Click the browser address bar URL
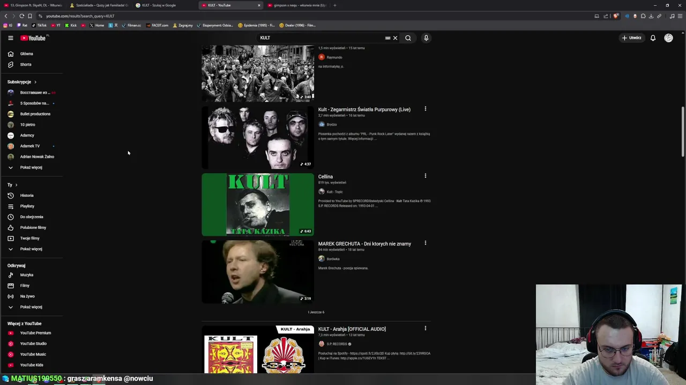686x385 pixels. (80, 16)
